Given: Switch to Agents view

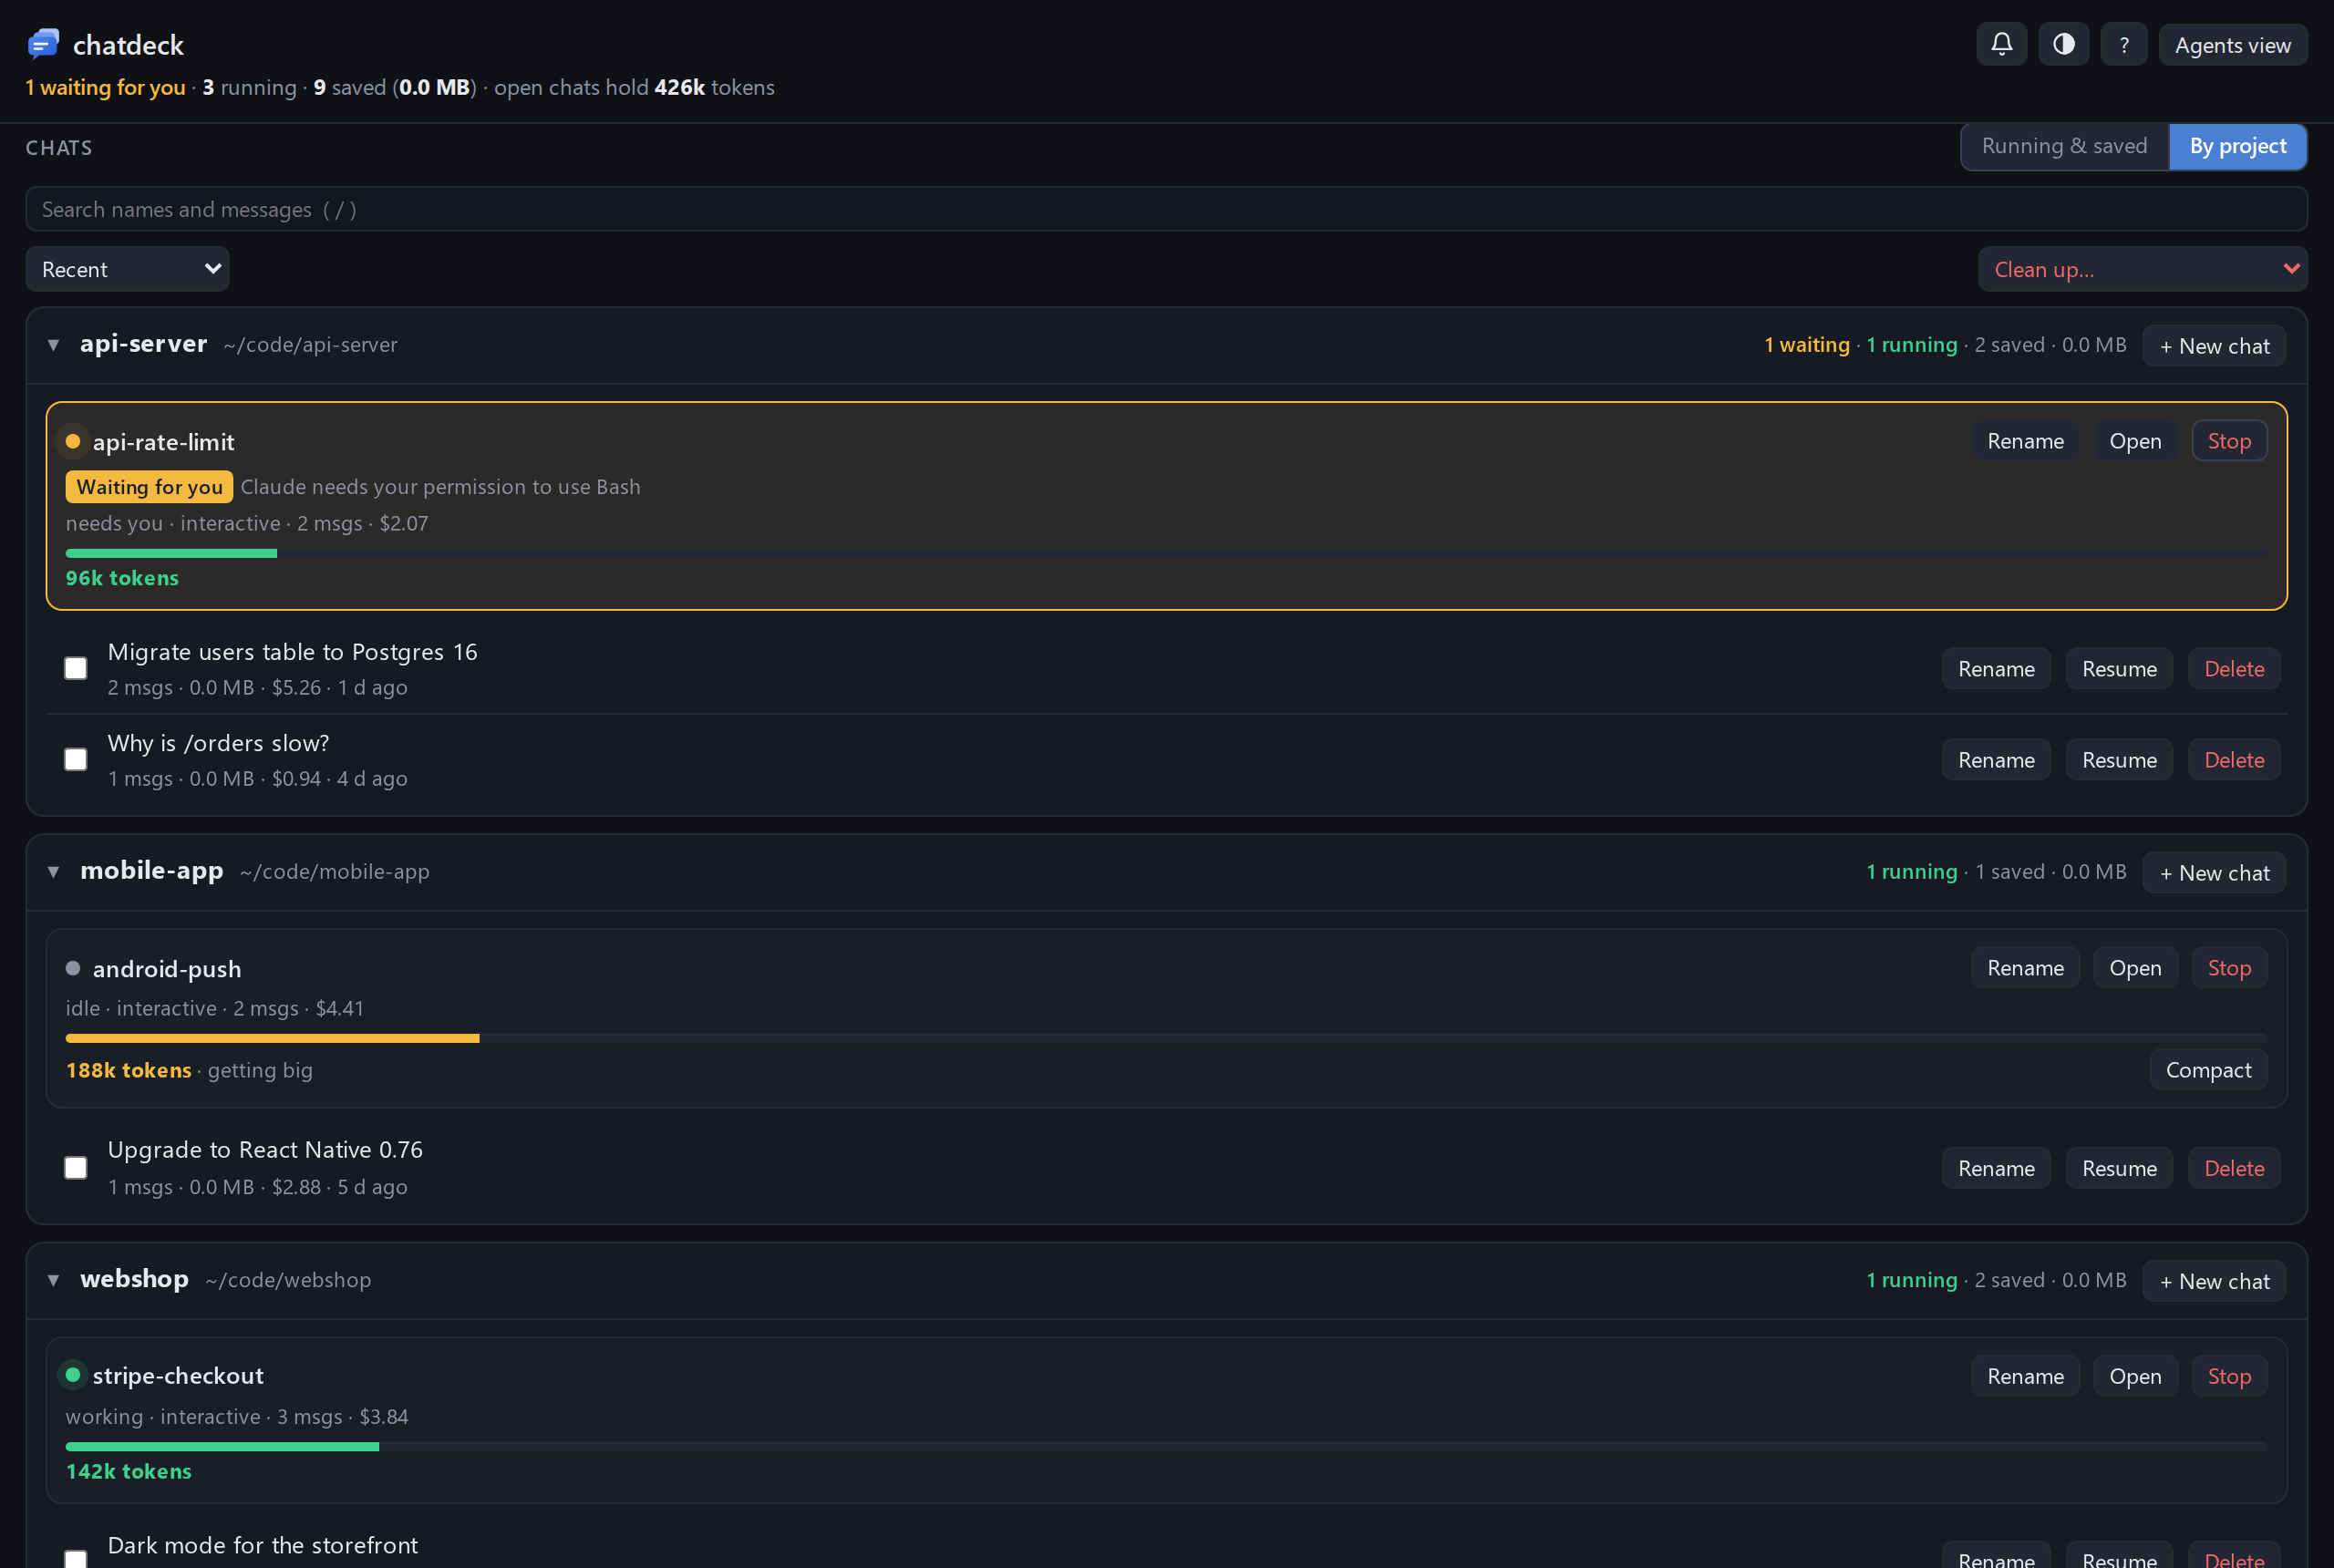Looking at the screenshot, I should 2232,45.
